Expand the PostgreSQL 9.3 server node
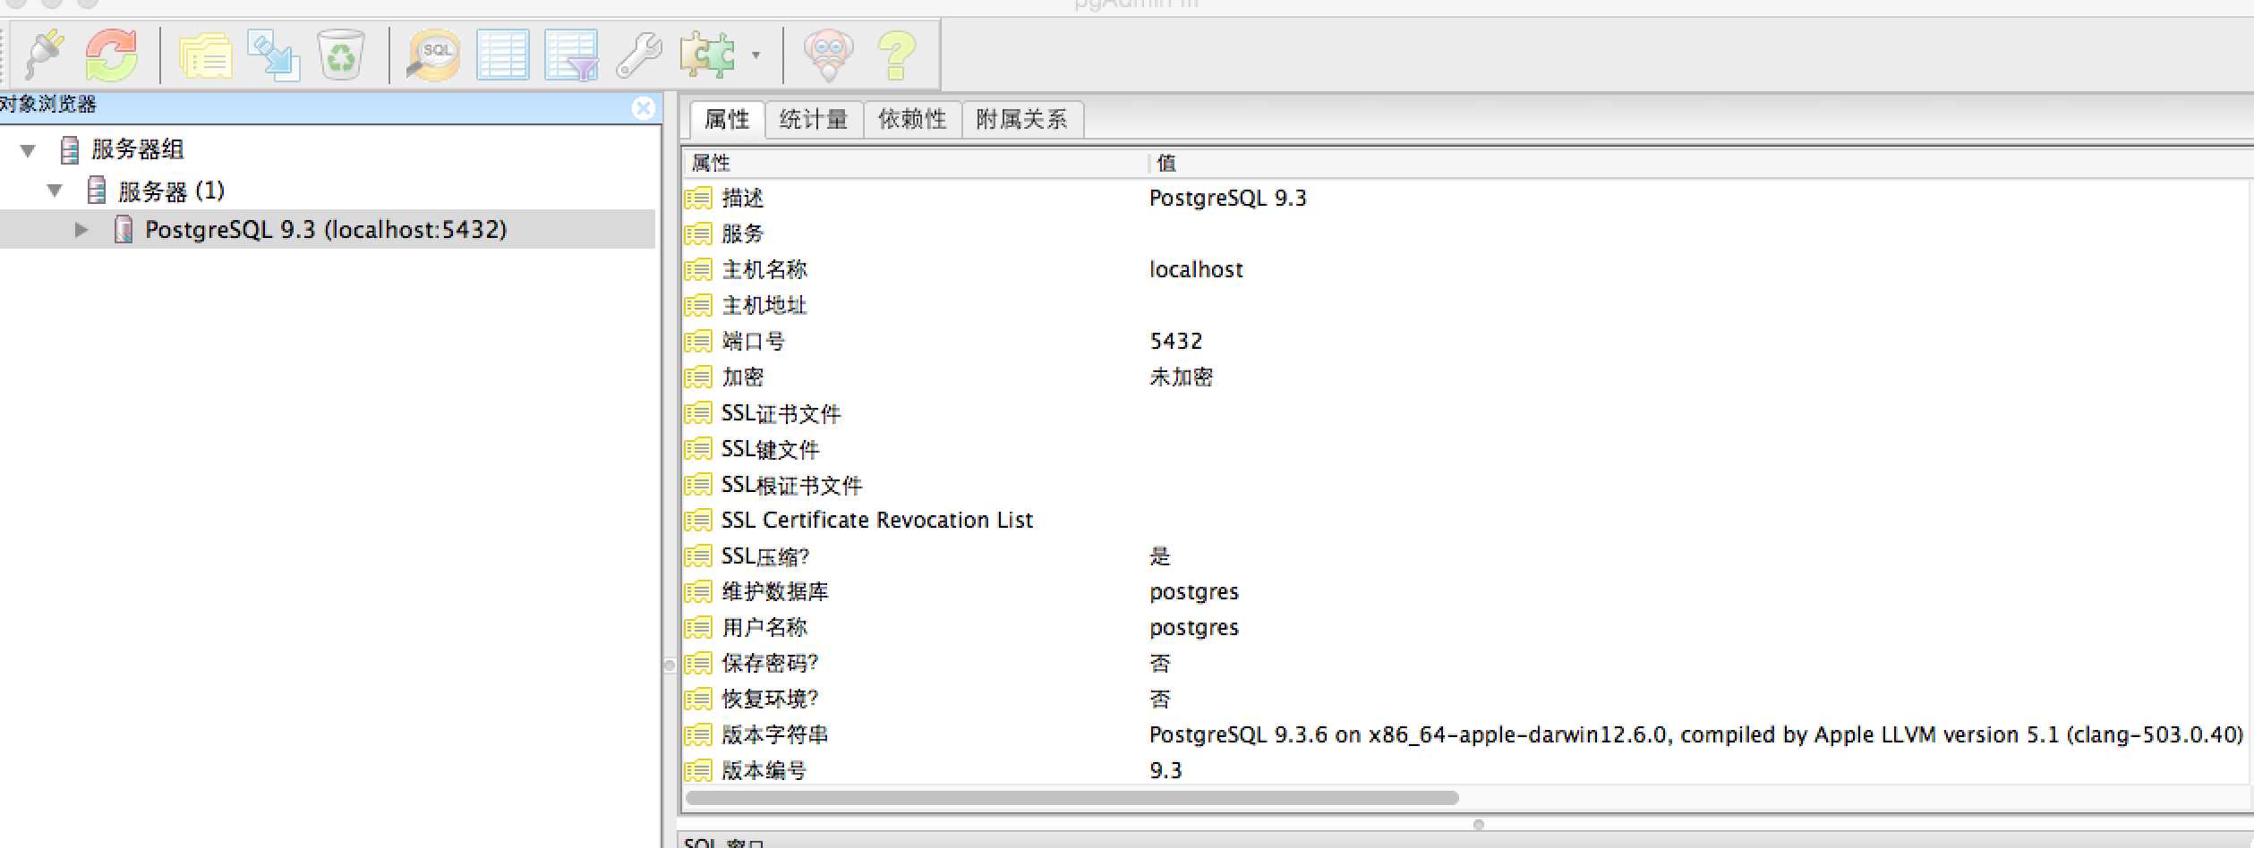This screenshot has height=848, width=2254. 81,230
